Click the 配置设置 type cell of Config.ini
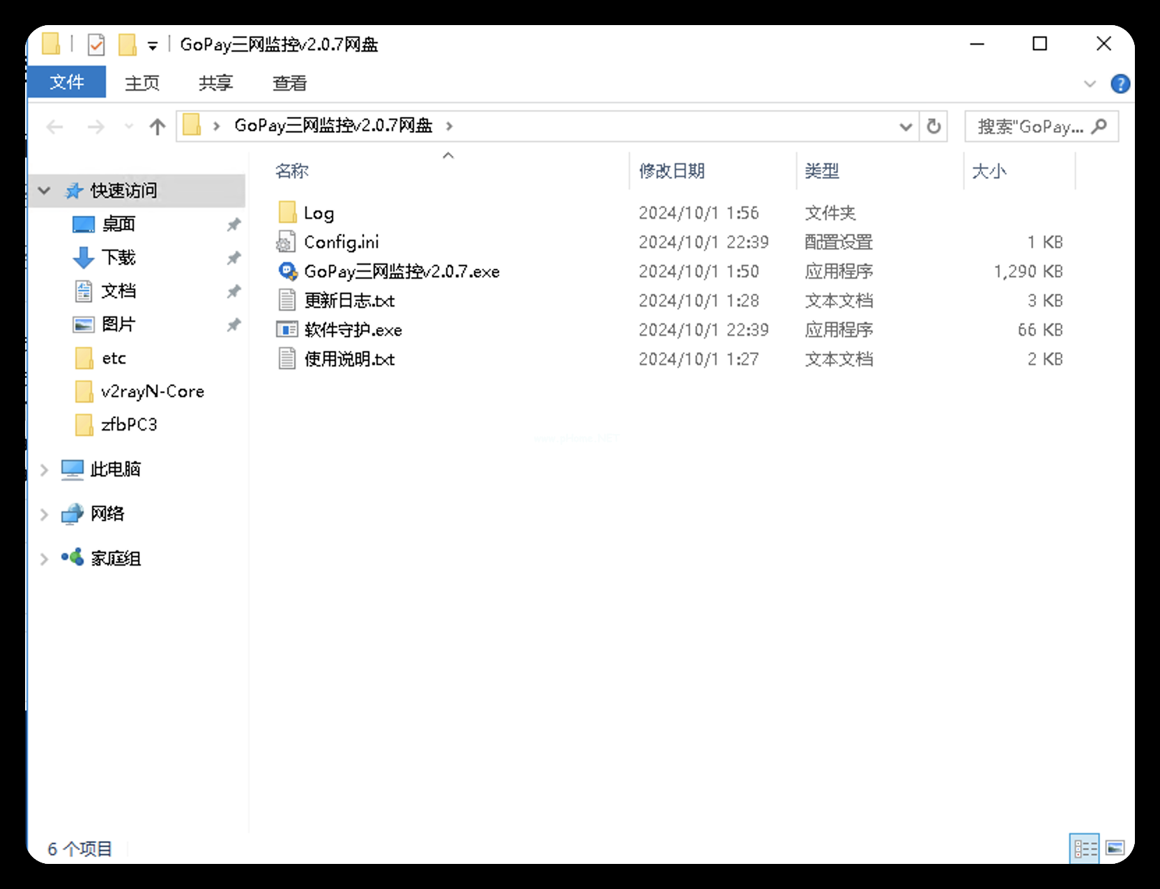Viewport: 1160px width, 889px height. pyautogui.click(x=839, y=242)
